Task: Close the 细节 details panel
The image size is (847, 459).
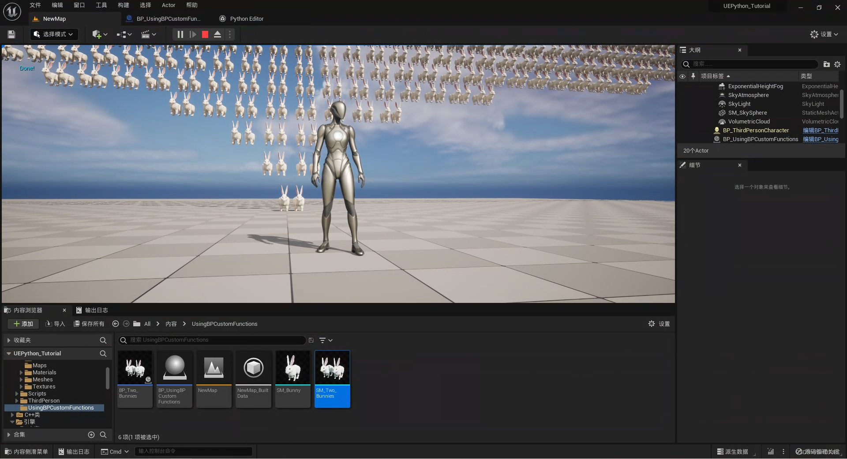Action: [740, 165]
